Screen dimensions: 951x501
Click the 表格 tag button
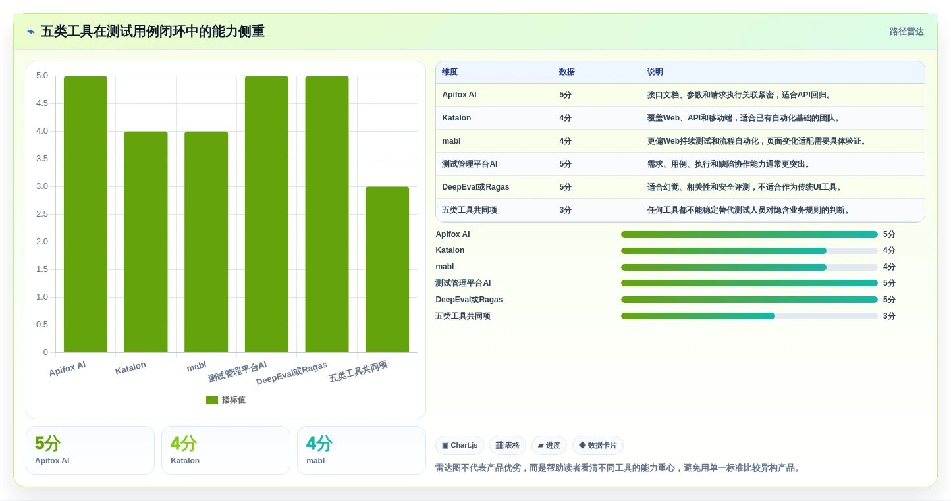(508, 446)
